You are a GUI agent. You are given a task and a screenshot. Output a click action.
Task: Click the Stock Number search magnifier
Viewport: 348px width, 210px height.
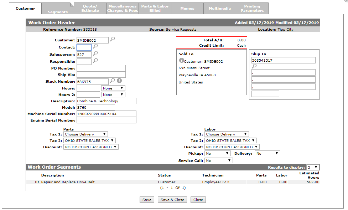coord(112,81)
